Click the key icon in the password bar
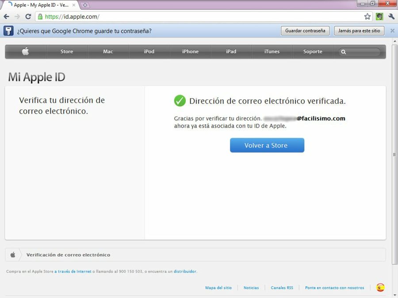The height and width of the screenshot is (298, 398). tap(8, 31)
